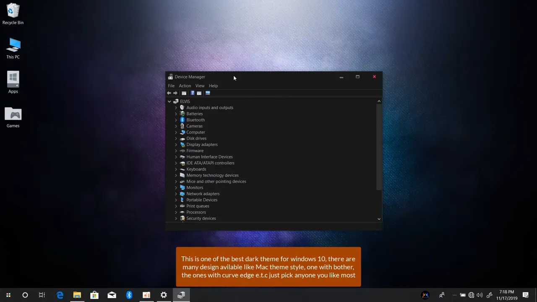Image resolution: width=537 pixels, height=302 pixels.
Task: Select the "Batteries" tree label
Action: click(x=195, y=114)
